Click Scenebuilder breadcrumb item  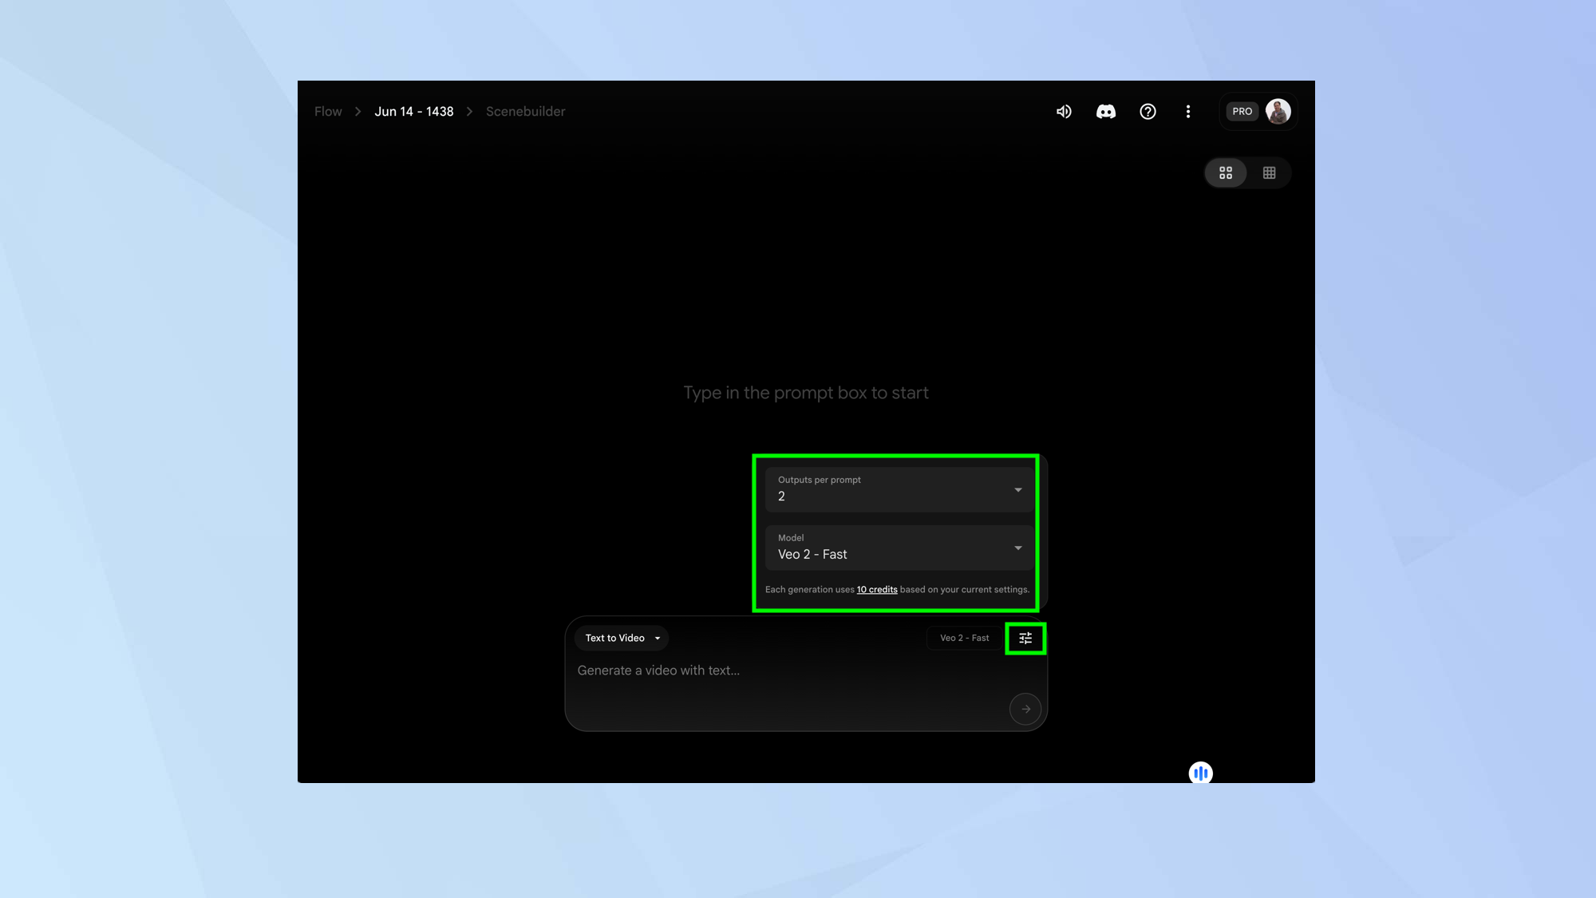pos(525,112)
